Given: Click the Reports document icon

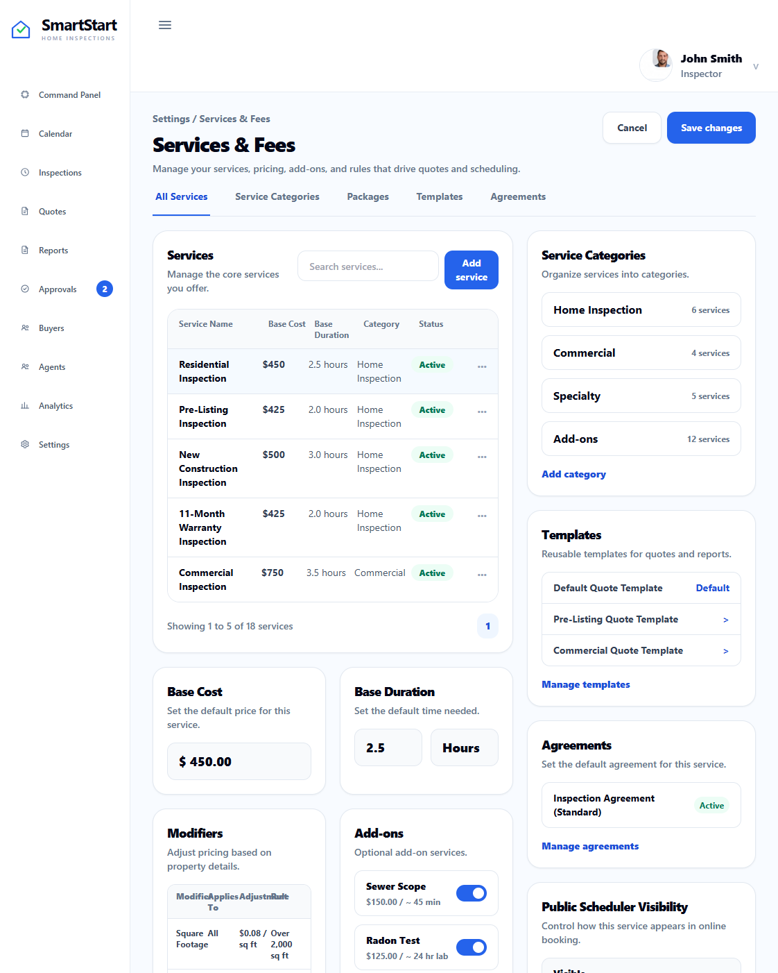Looking at the screenshot, I should click(25, 250).
